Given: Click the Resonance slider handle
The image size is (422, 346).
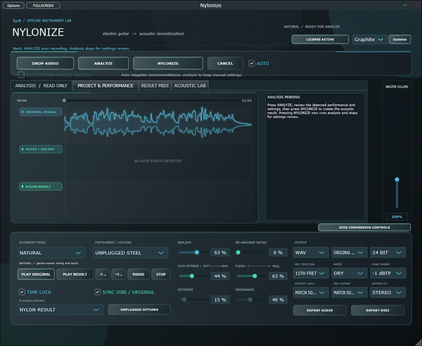Looking at the screenshot, I should (250, 300).
